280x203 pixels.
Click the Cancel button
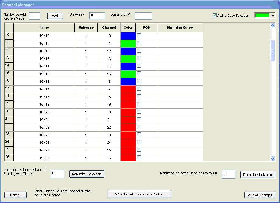pyautogui.click(x=15, y=195)
